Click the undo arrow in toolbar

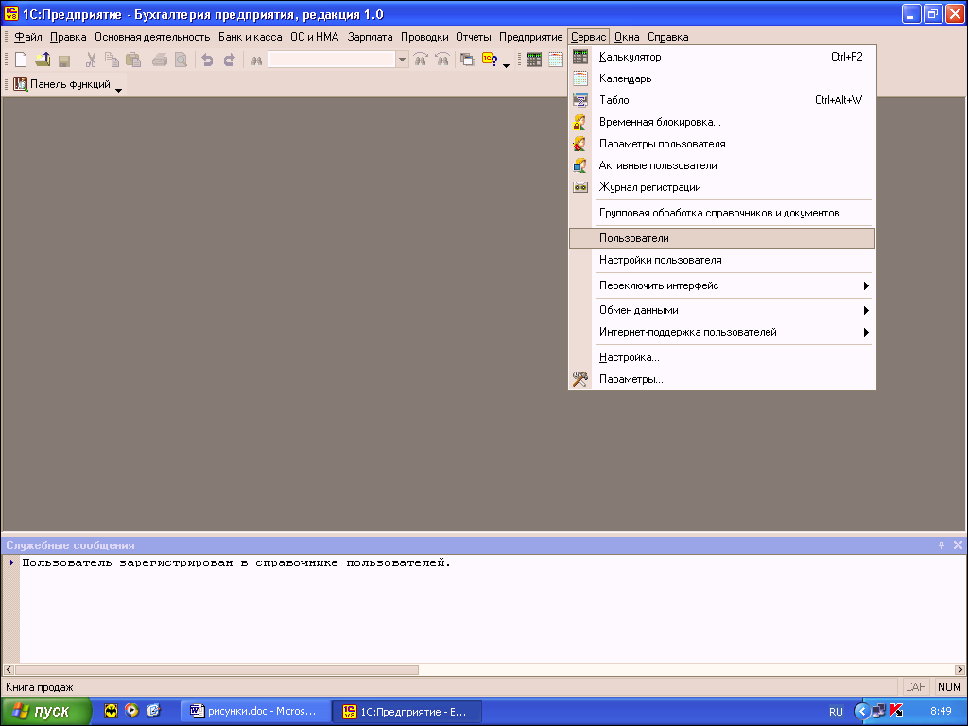207,60
